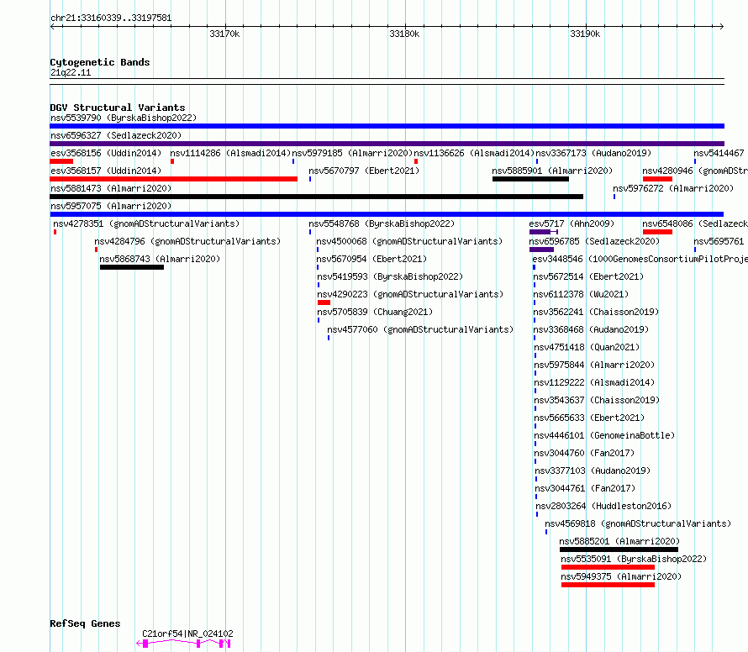Click the Cytogenetic Bands track title
Viewport: 748px width, 652px height.
pyautogui.click(x=100, y=62)
